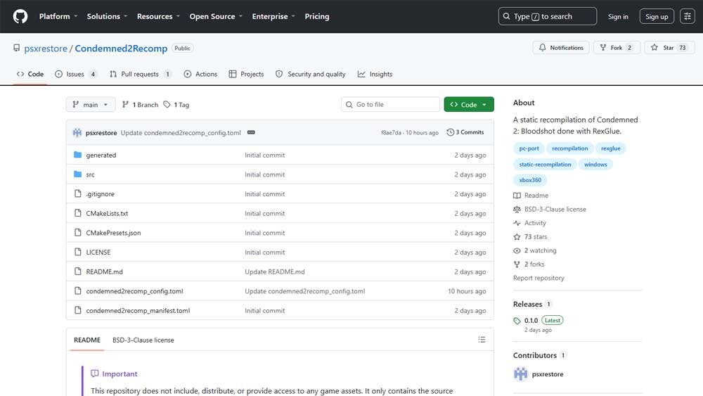Select the README tab below file list

(x=87, y=340)
